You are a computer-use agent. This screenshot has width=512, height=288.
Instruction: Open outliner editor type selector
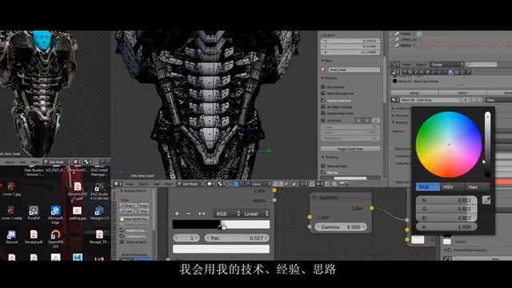[x=395, y=64]
